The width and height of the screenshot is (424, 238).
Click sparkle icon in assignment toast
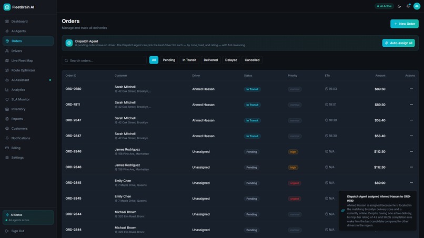pyautogui.click(x=343, y=211)
